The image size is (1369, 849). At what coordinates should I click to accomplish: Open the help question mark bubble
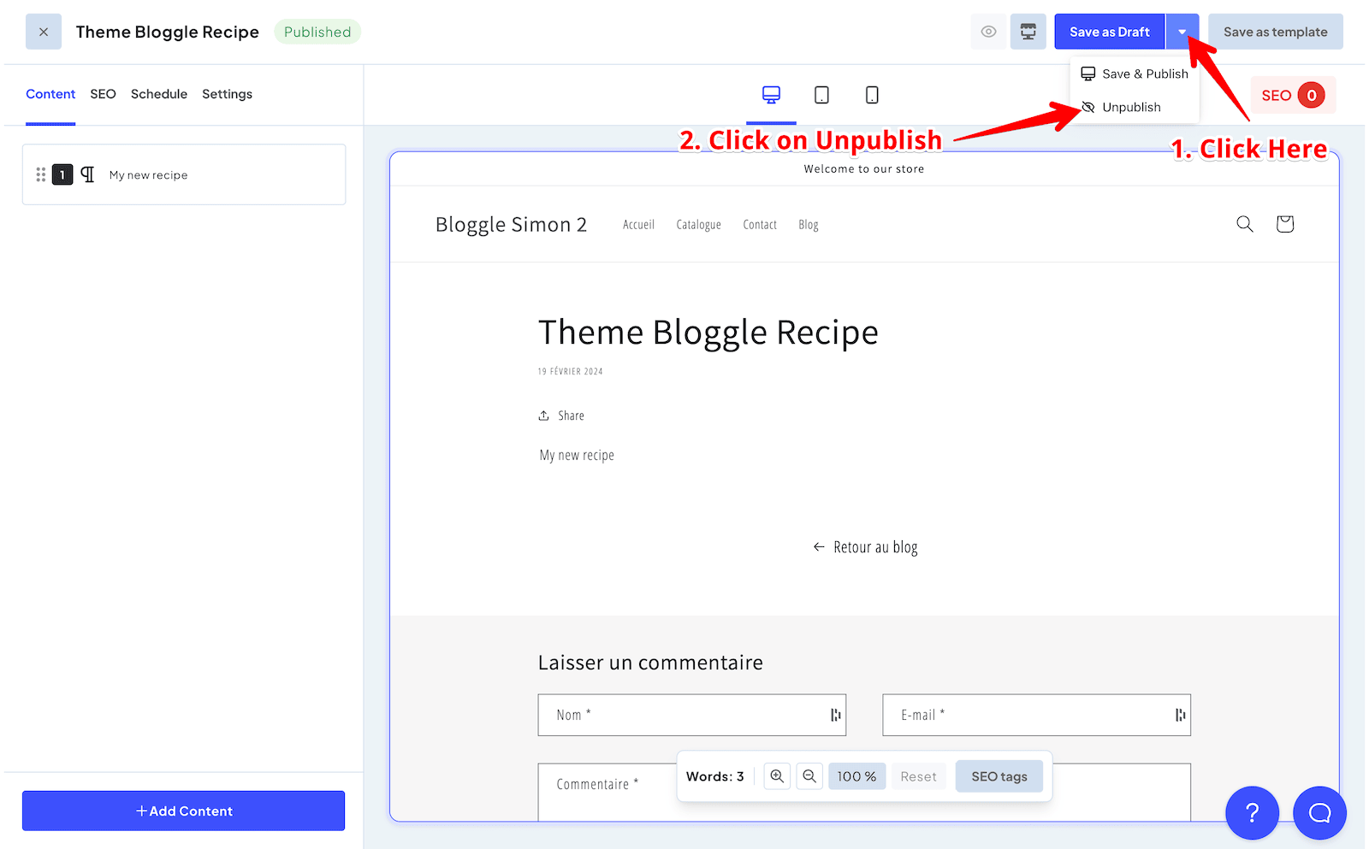pos(1252,813)
